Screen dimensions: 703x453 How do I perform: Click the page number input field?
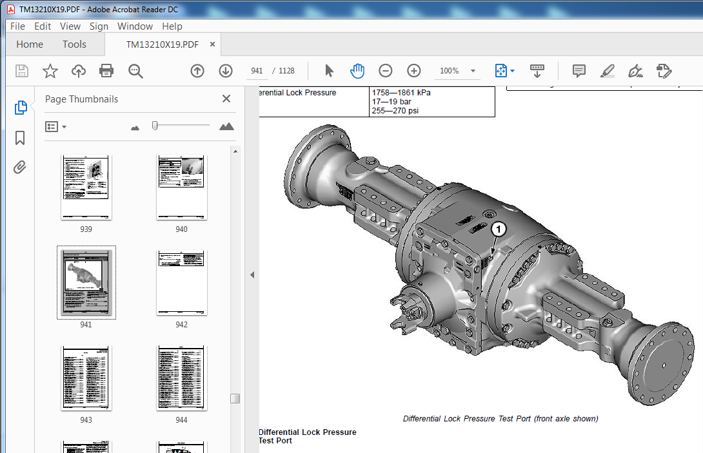257,71
